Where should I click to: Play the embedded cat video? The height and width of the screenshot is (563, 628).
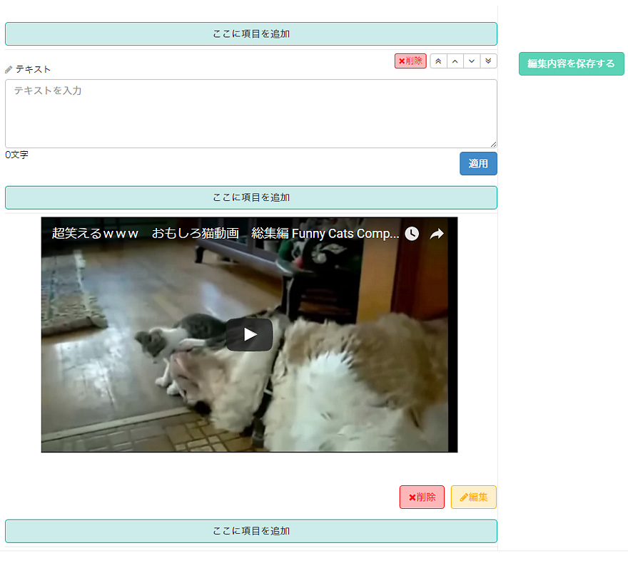tap(250, 335)
